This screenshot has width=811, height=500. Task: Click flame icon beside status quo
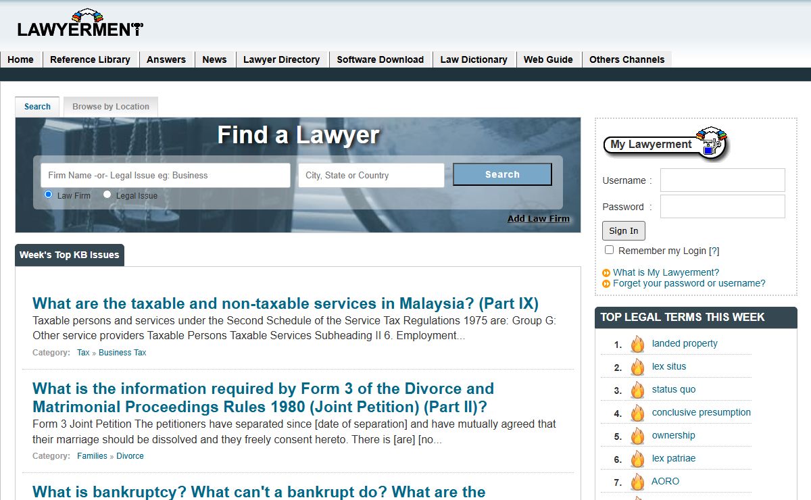pos(638,390)
